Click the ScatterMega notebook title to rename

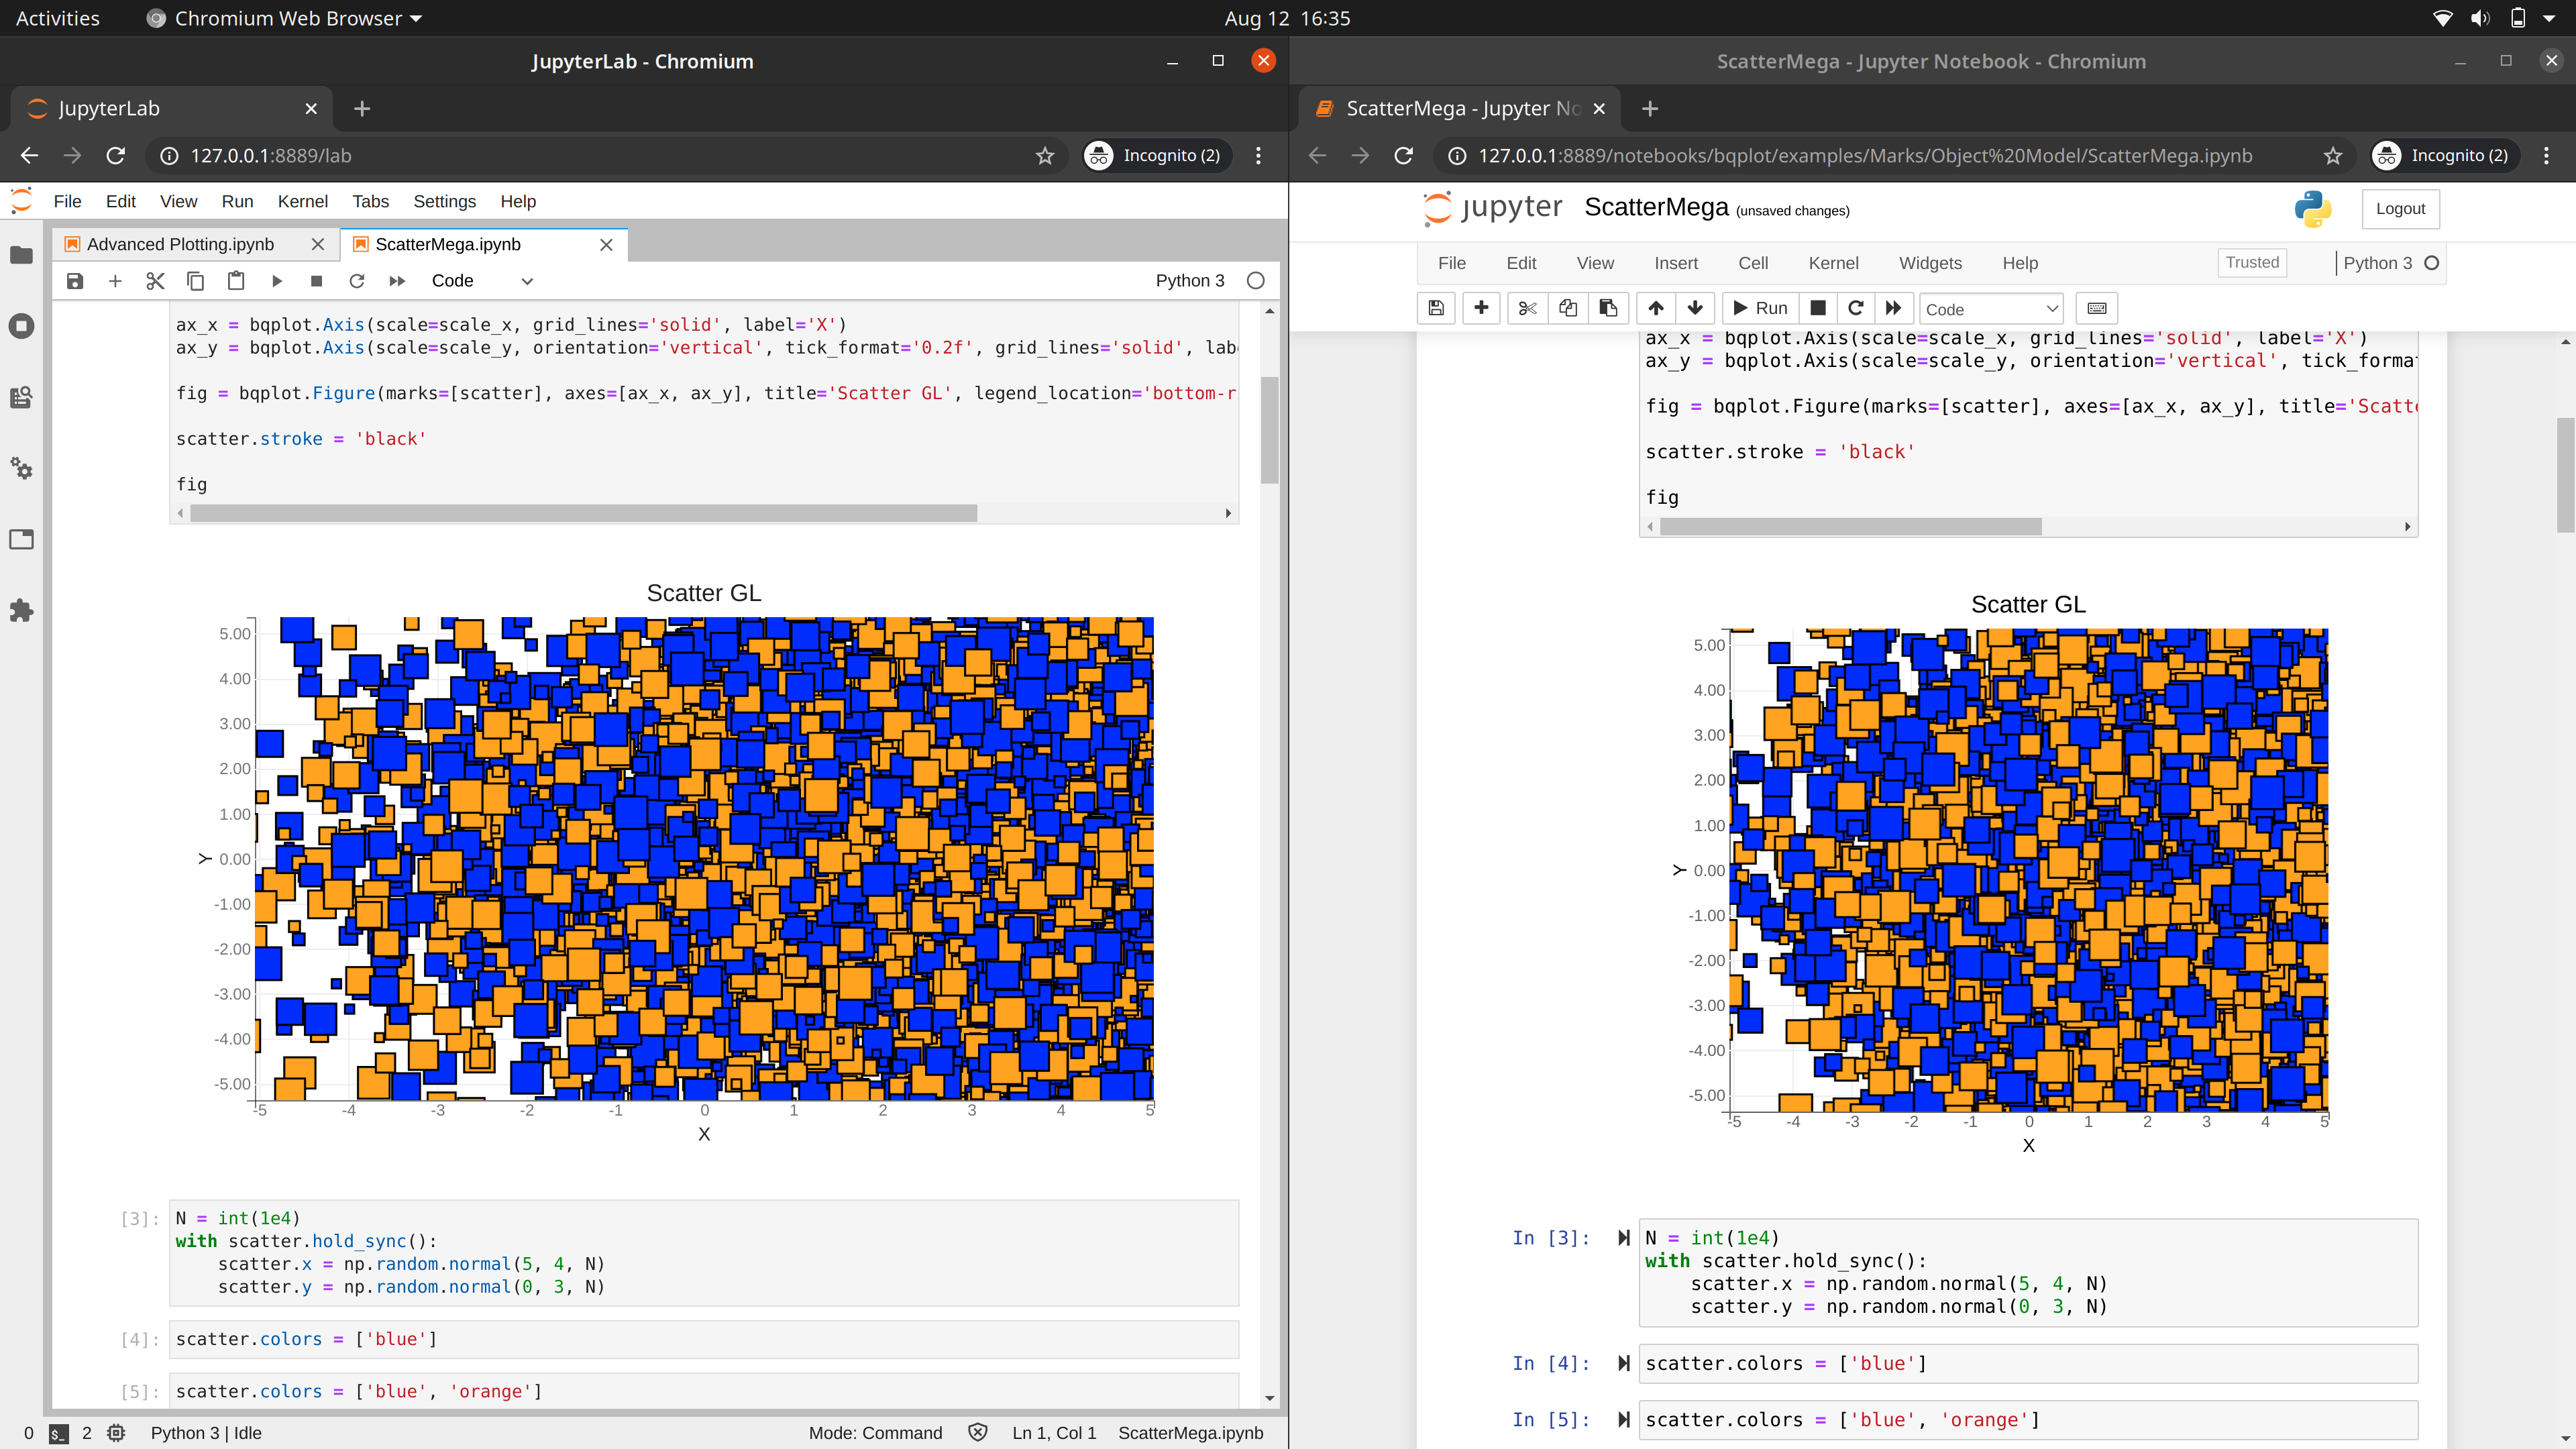click(x=1656, y=207)
